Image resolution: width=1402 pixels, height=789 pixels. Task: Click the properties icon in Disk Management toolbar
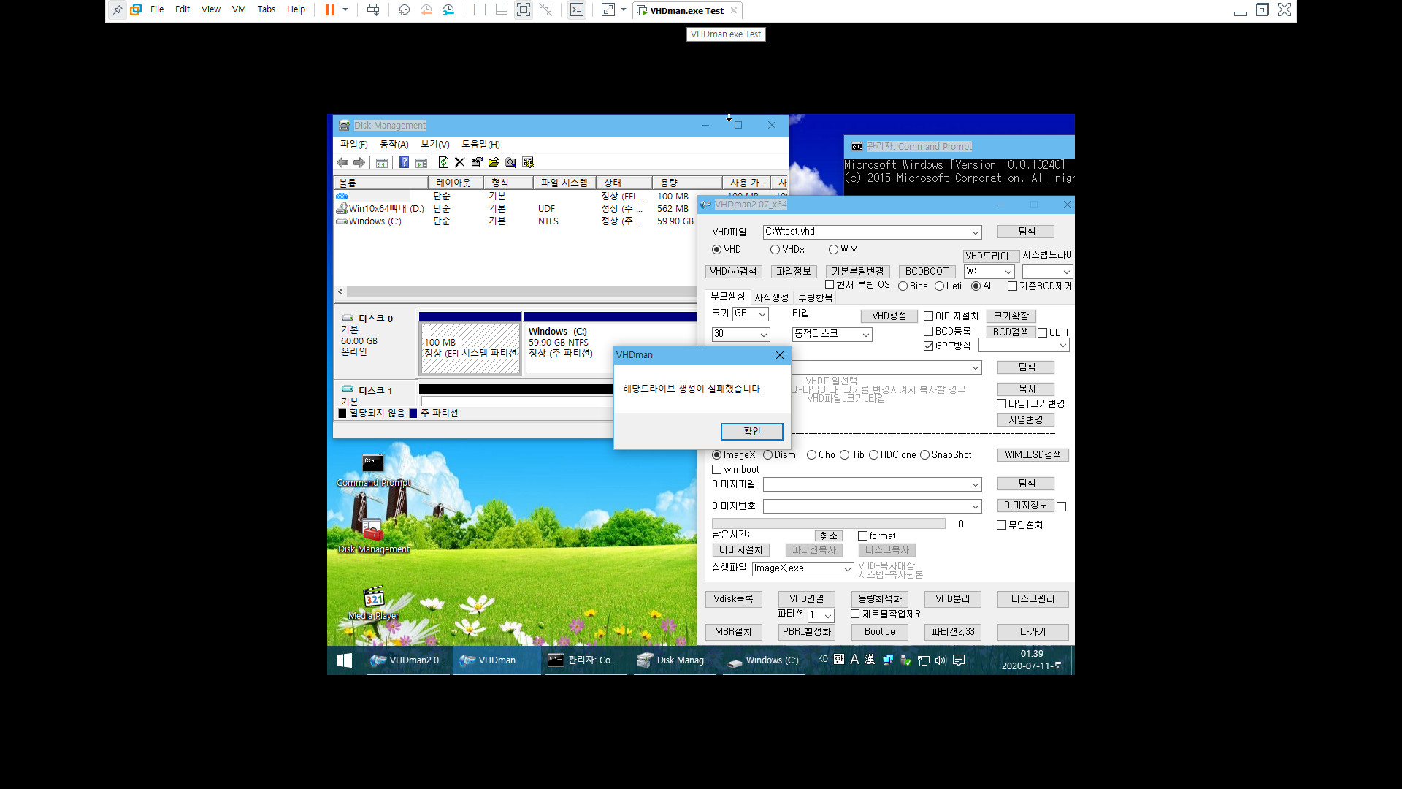click(x=477, y=162)
